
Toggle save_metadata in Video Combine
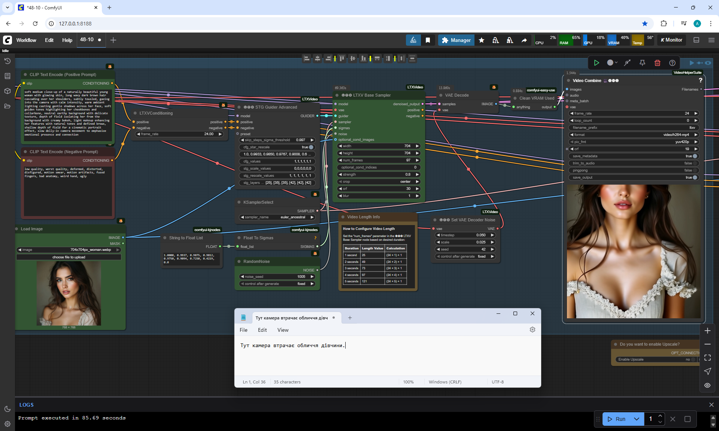pos(695,156)
